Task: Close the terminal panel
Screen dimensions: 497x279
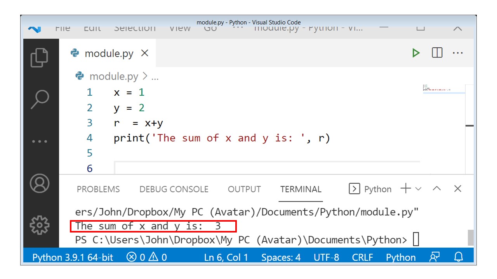Action: point(458,189)
